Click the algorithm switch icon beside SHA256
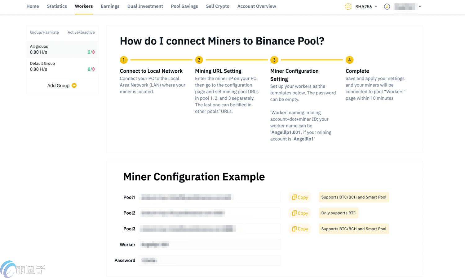 [348, 6]
